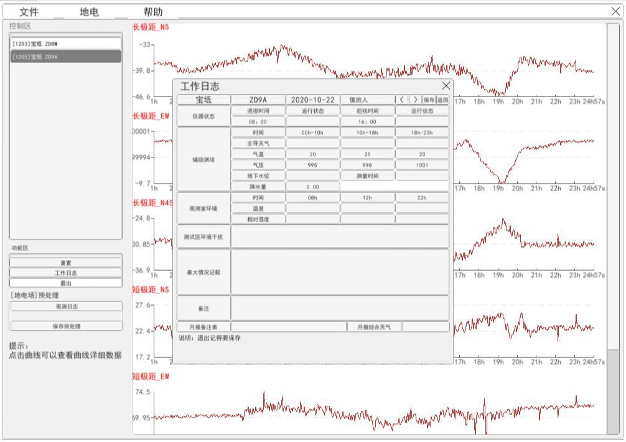Click the 测试区环境干扰 text field
Viewport: 626px width, 442px height.
340,236
